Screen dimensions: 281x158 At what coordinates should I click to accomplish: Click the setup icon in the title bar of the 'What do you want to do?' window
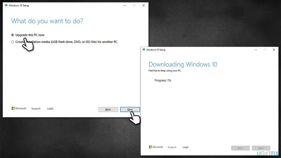click(x=6, y=5)
